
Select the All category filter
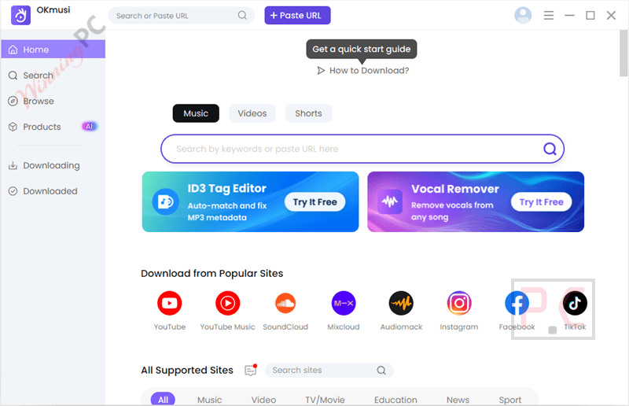tap(163, 400)
